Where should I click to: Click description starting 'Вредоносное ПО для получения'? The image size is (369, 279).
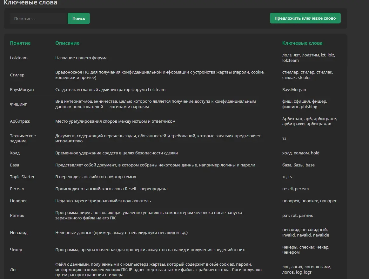pos(160,75)
